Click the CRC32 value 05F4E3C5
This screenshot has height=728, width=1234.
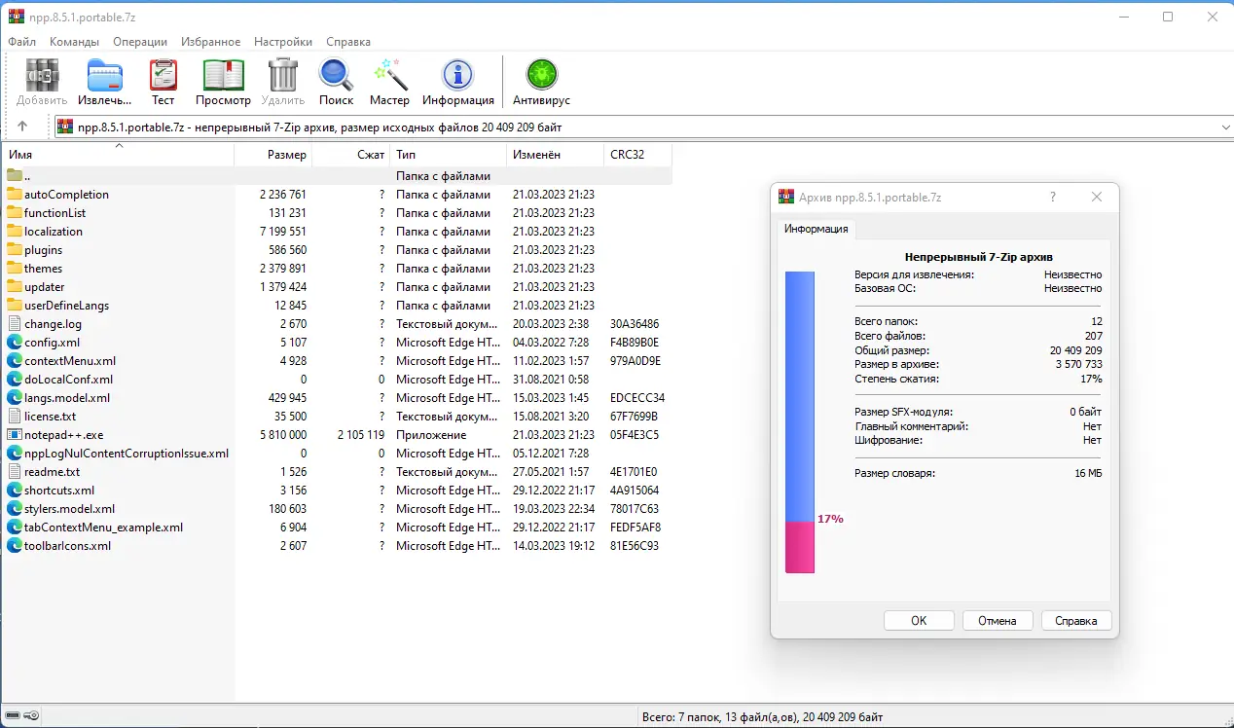click(635, 434)
